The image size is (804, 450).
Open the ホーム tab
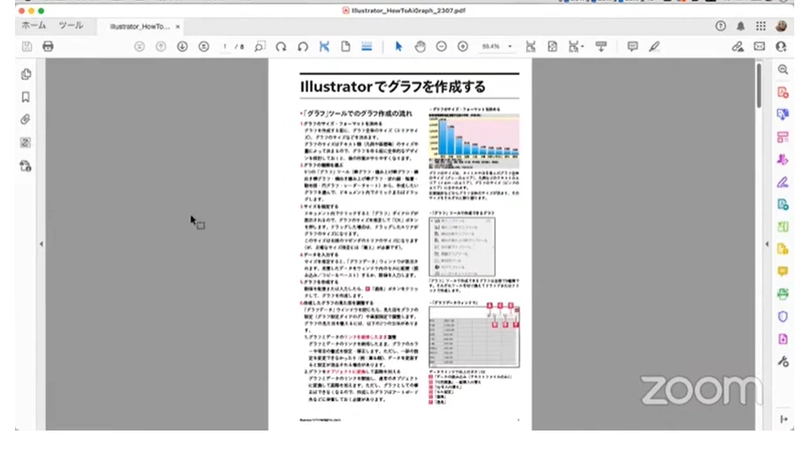click(x=34, y=26)
